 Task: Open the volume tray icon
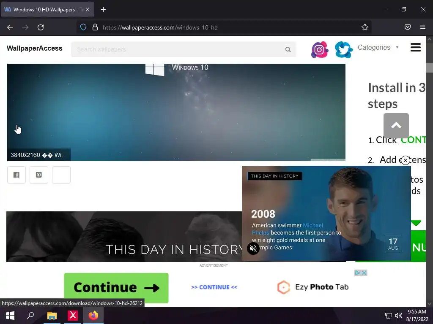point(398,316)
